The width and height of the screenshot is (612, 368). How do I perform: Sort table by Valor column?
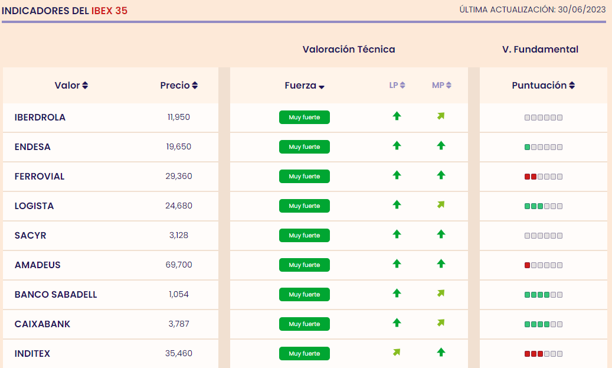click(x=71, y=86)
